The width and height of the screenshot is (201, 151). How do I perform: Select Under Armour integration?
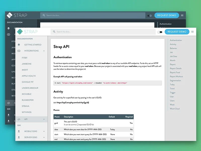click(x=30, y=88)
